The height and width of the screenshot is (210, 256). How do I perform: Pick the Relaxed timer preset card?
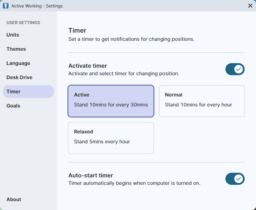[x=111, y=138]
